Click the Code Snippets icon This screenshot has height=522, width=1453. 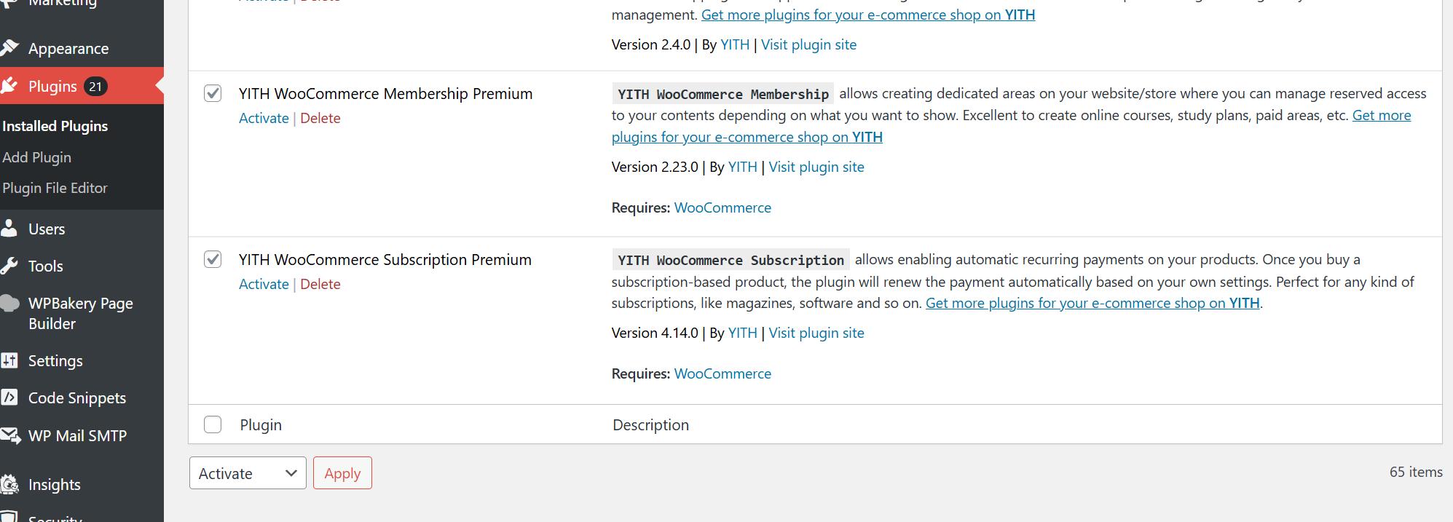[9, 398]
